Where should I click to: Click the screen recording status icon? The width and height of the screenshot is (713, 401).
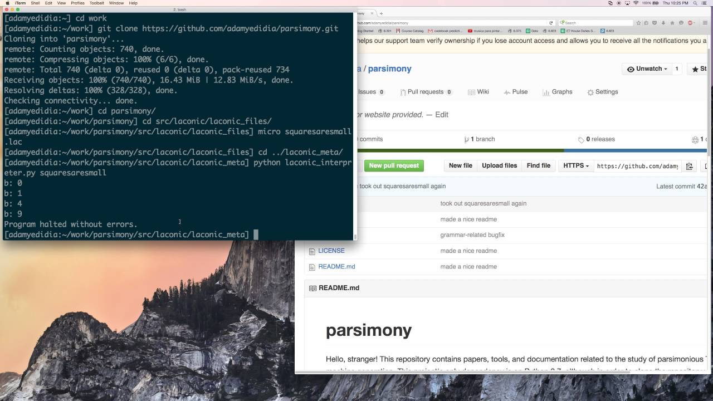(618, 3)
